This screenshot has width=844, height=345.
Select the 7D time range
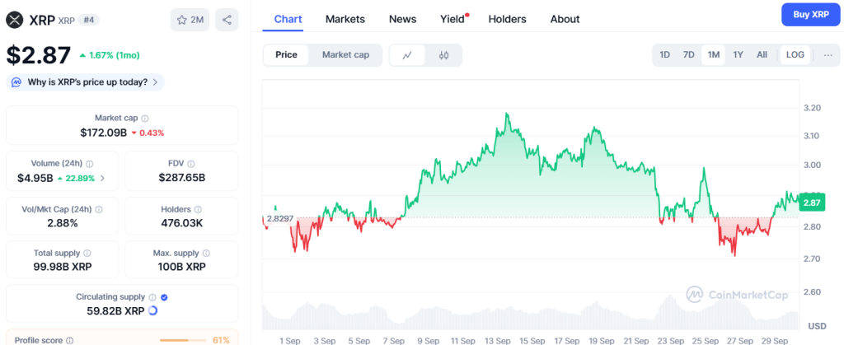click(x=688, y=55)
